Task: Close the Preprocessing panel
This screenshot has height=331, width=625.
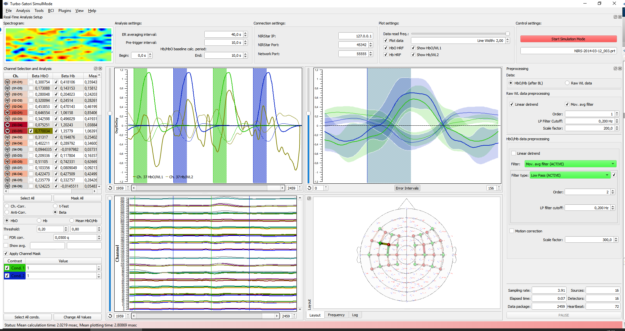Action: click(620, 69)
